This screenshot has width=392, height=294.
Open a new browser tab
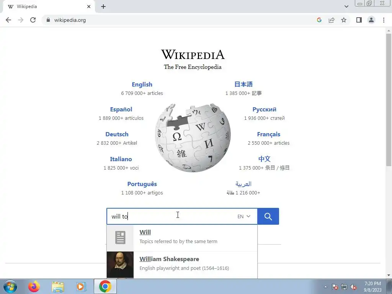(x=103, y=7)
